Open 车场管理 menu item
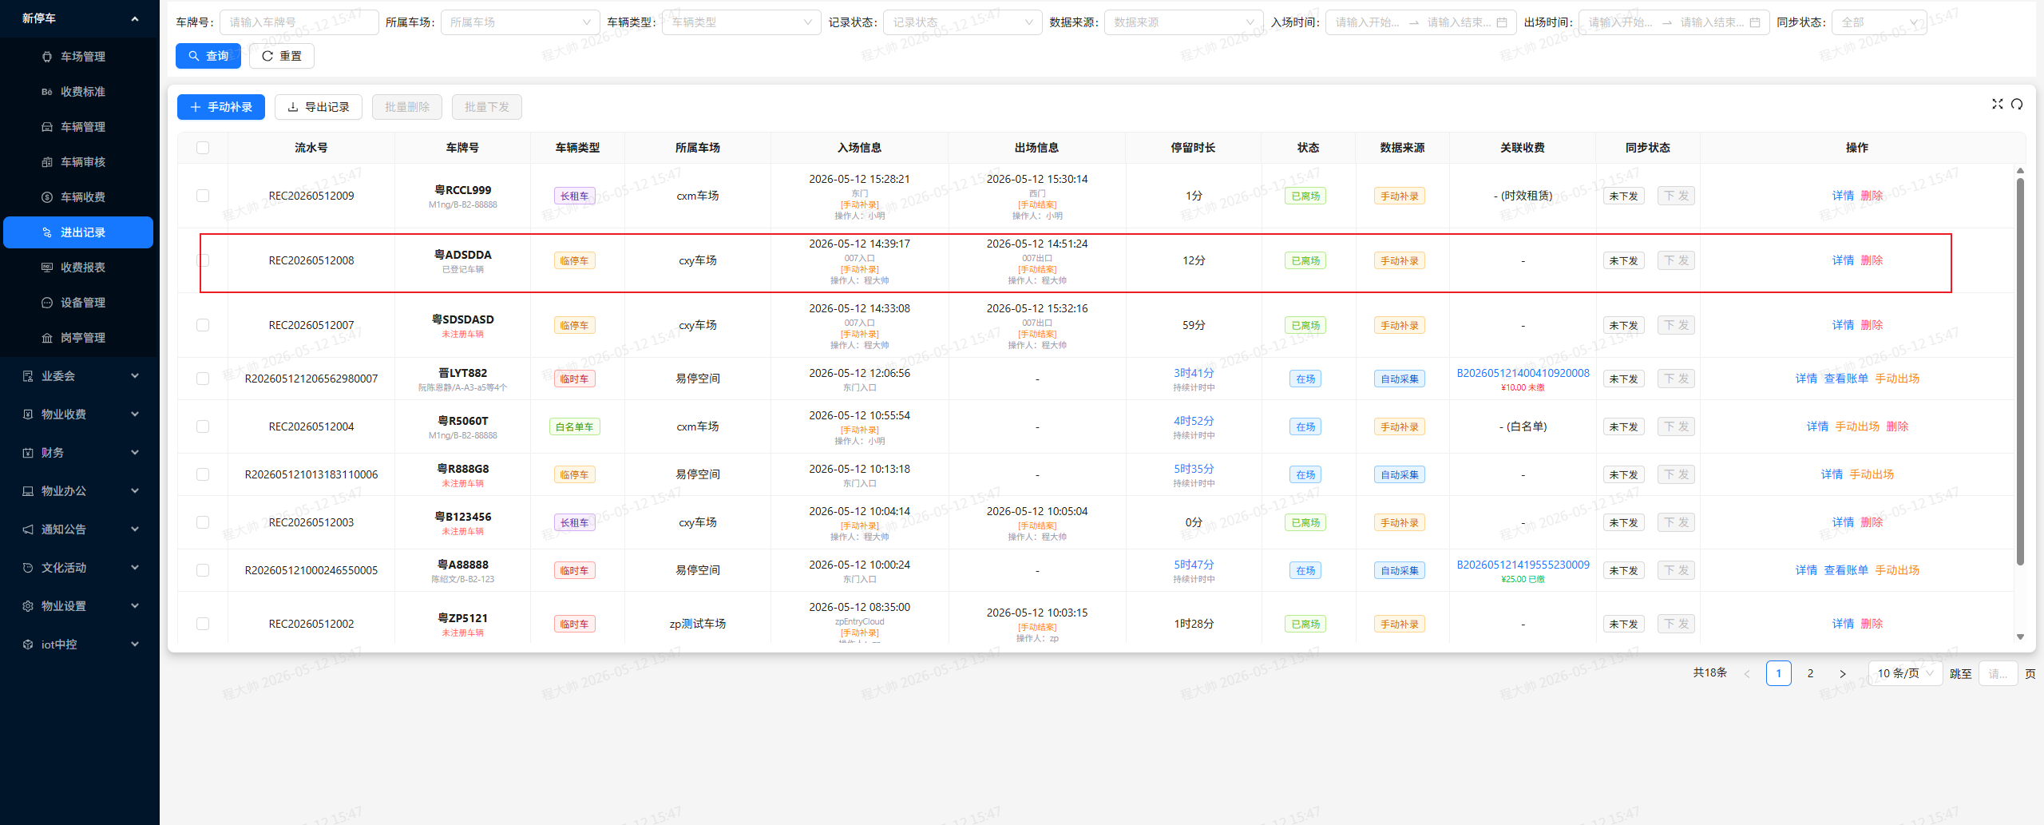 coord(78,57)
